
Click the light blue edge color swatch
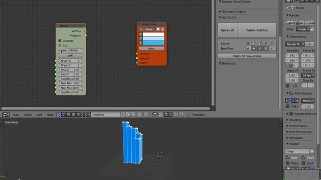coord(153,38)
